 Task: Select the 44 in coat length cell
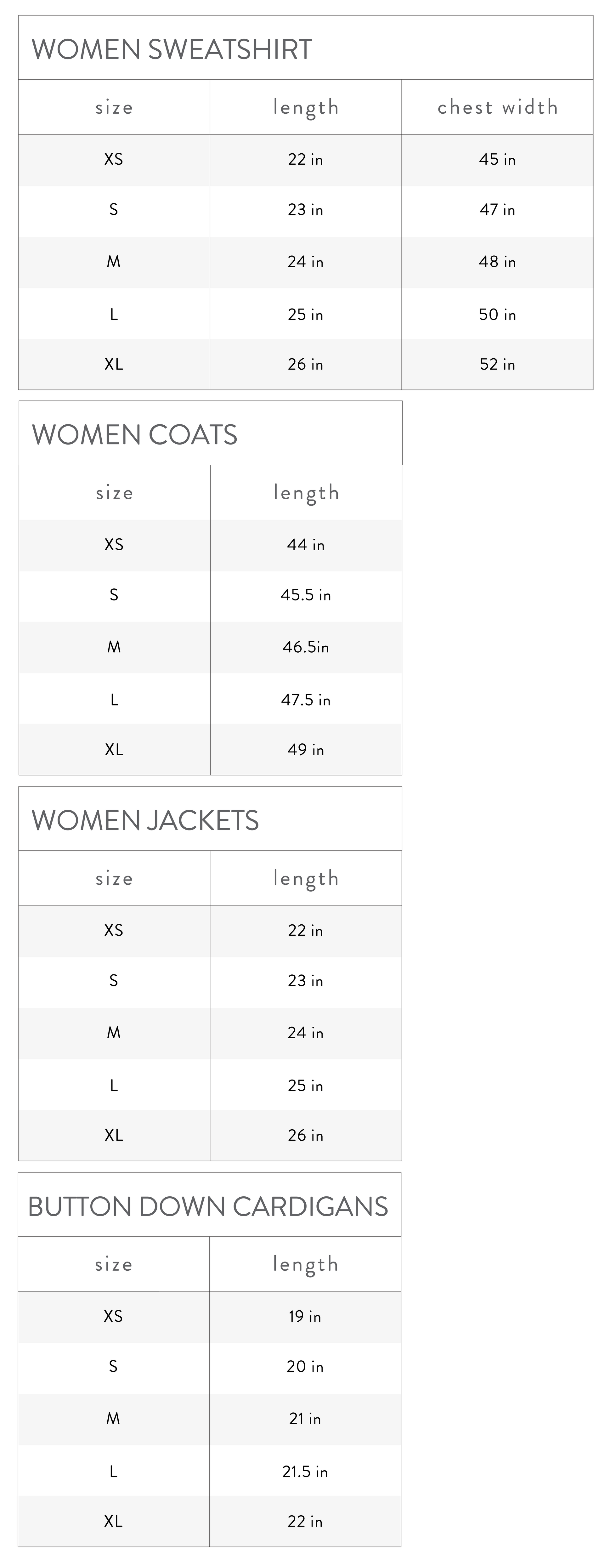click(306, 544)
